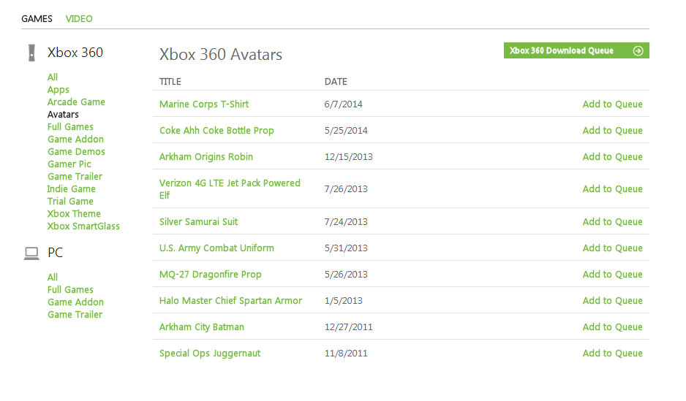Filter Xbox 360 list by Arcade Game

(76, 102)
